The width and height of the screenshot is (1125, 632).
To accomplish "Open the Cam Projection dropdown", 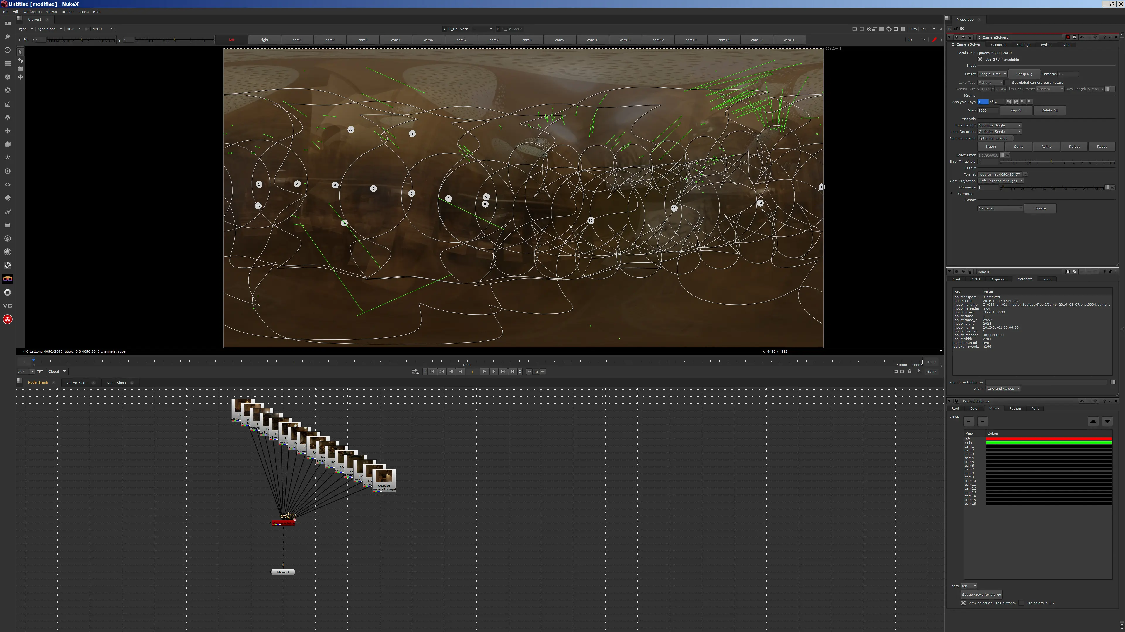I will tap(1000, 181).
